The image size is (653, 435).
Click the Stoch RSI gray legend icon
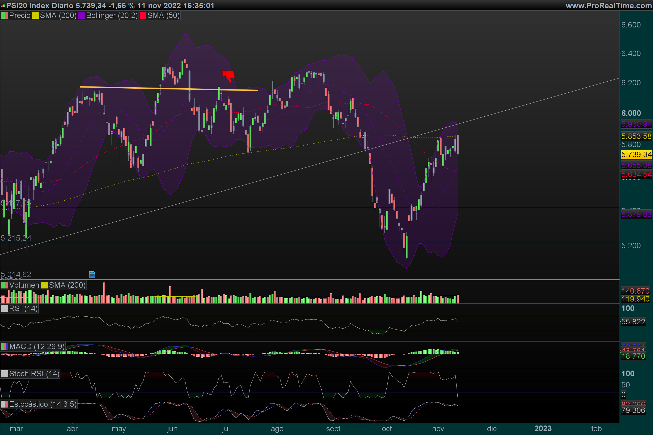[x=5, y=374]
